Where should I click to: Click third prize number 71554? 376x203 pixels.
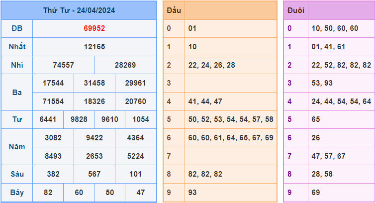53,101
